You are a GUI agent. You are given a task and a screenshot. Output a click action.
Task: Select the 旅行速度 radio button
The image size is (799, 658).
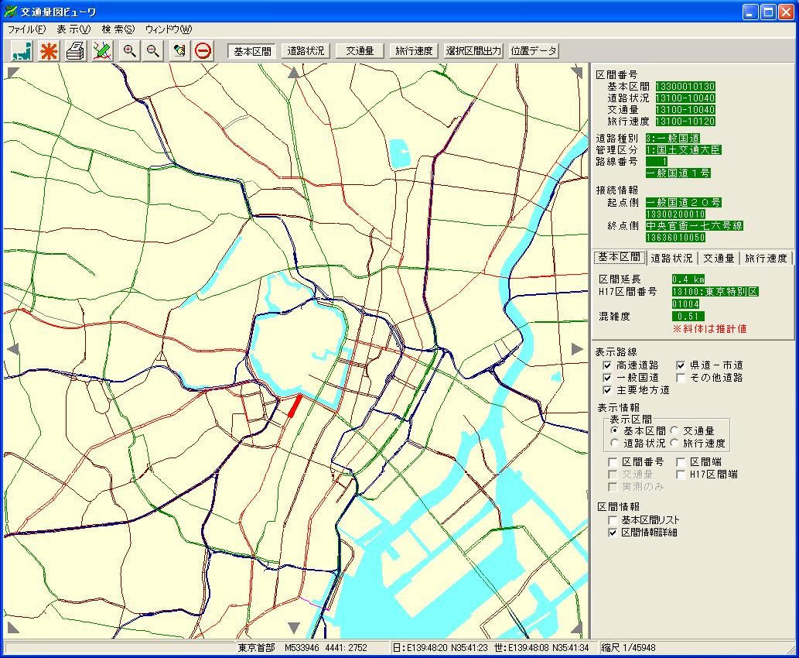tap(674, 444)
